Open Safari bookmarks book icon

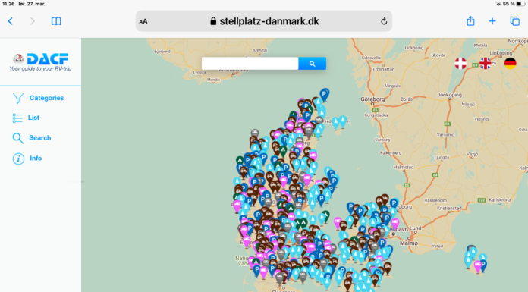pos(56,21)
